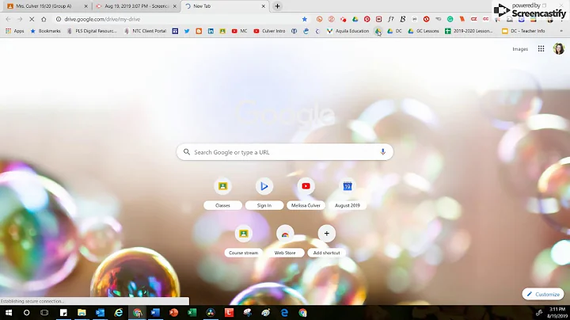The height and width of the screenshot is (320, 570).
Task: Open Cortana search circle
Action: coord(27,313)
